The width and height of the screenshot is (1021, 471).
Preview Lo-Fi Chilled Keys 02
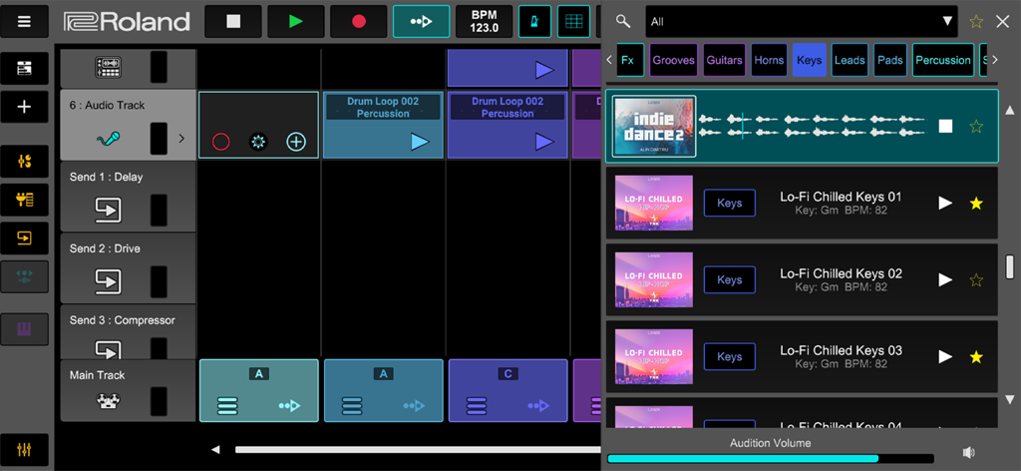point(945,280)
